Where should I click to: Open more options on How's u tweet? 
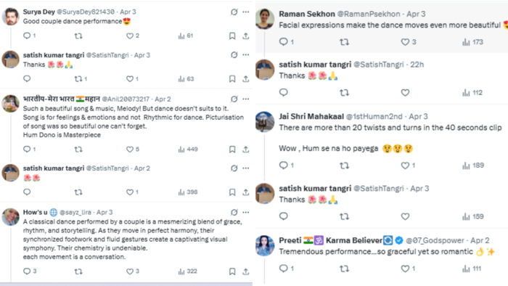tap(246, 213)
